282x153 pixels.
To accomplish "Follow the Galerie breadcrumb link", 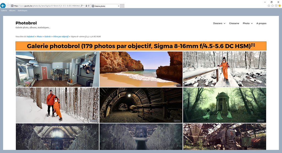I will click(x=47, y=37).
